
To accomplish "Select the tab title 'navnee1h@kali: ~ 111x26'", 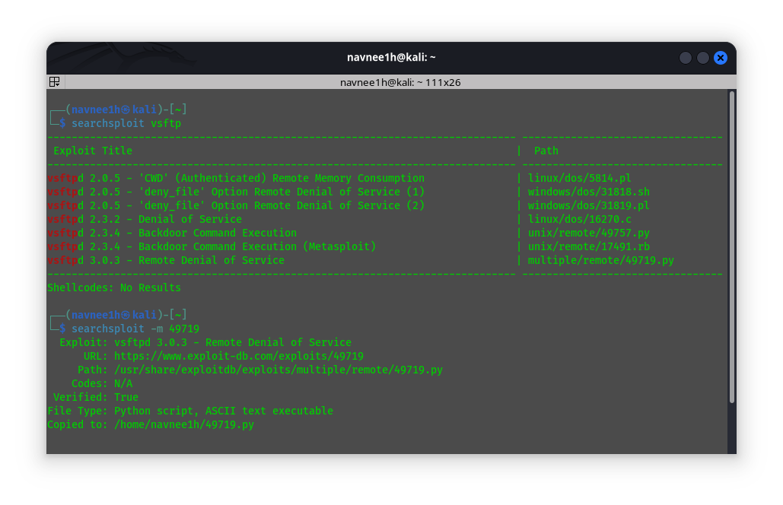I will click(x=400, y=82).
